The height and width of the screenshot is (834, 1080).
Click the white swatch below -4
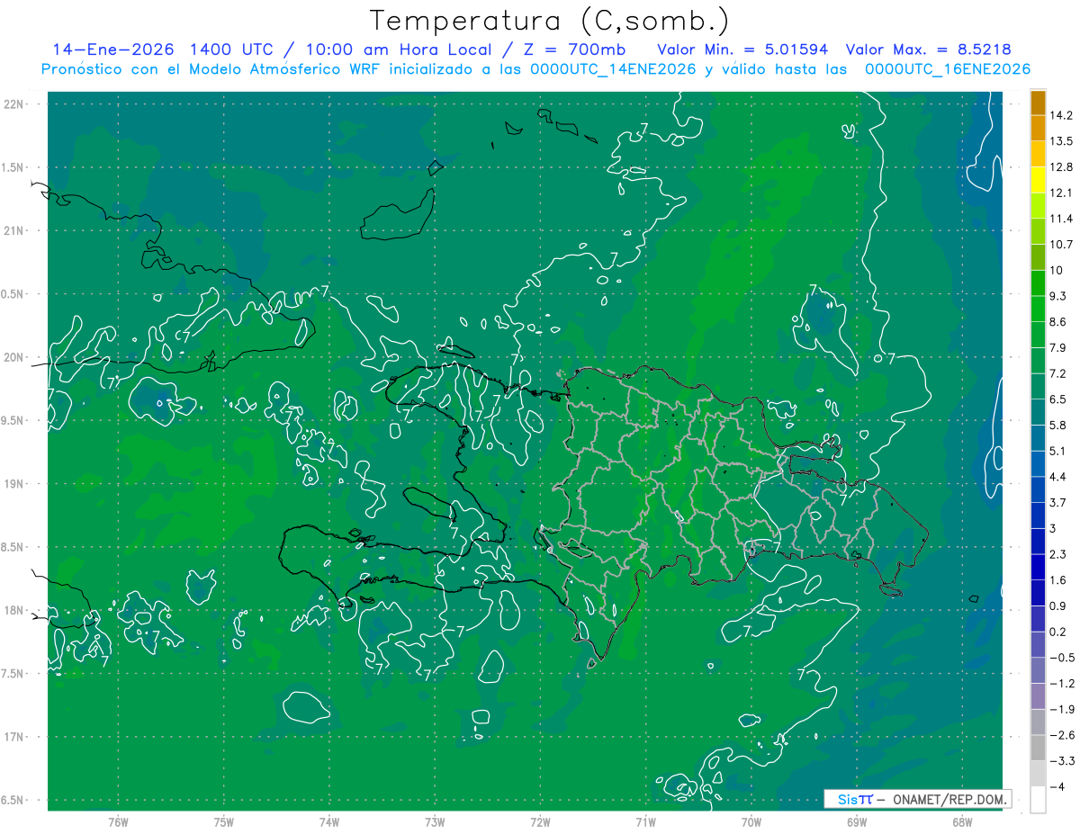tap(1038, 800)
